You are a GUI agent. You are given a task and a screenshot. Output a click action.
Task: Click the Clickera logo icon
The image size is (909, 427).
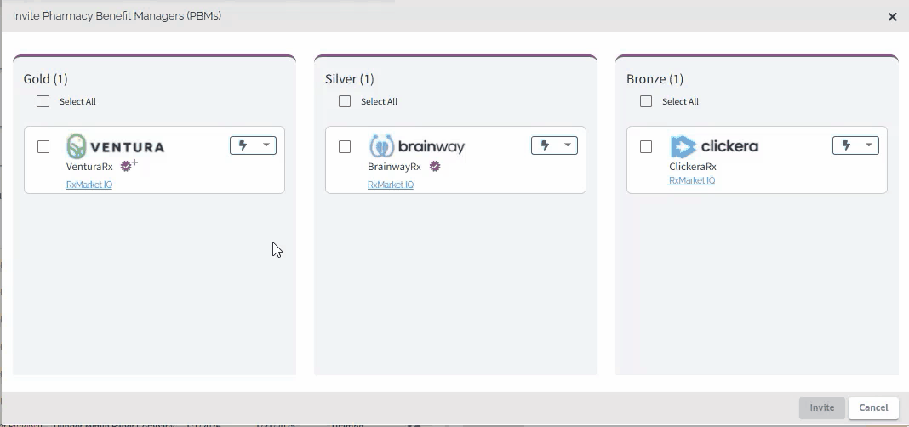click(x=683, y=146)
